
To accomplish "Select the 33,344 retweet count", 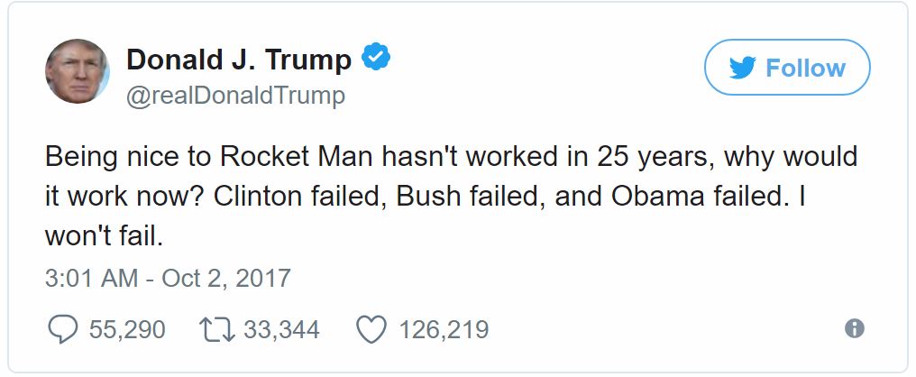I will pyautogui.click(x=281, y=330).
